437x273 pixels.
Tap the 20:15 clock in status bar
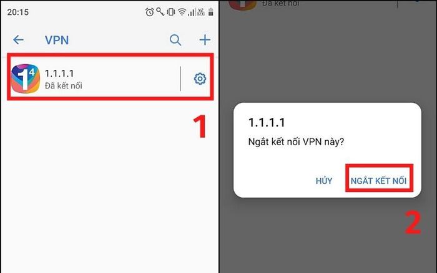coord(18,12)
